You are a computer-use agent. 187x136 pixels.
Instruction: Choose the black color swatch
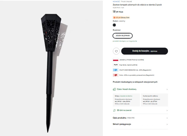[114, 25]
